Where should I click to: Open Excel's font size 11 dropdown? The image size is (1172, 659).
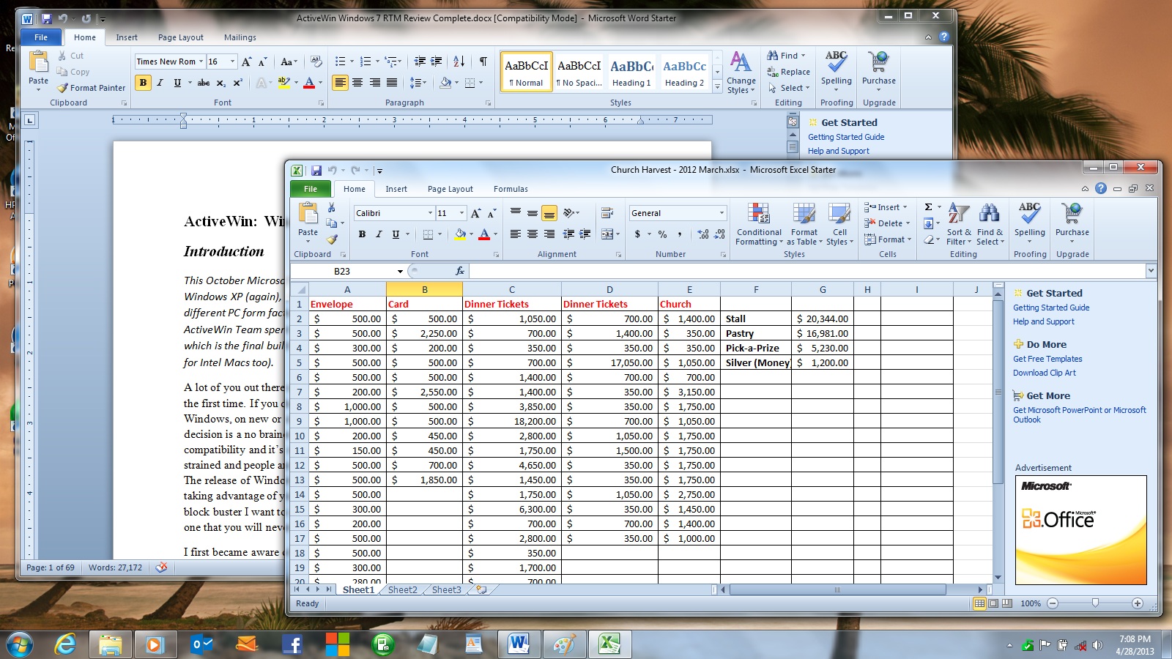(x=461, y=213)
